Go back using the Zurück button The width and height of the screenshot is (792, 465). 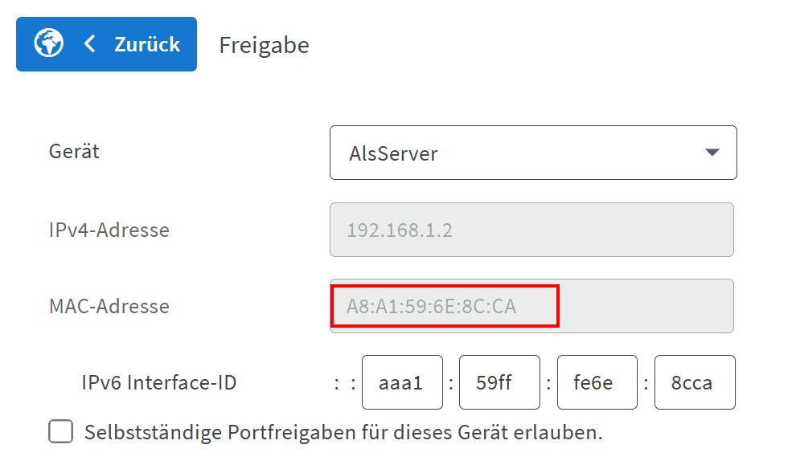tap(107, 44)
